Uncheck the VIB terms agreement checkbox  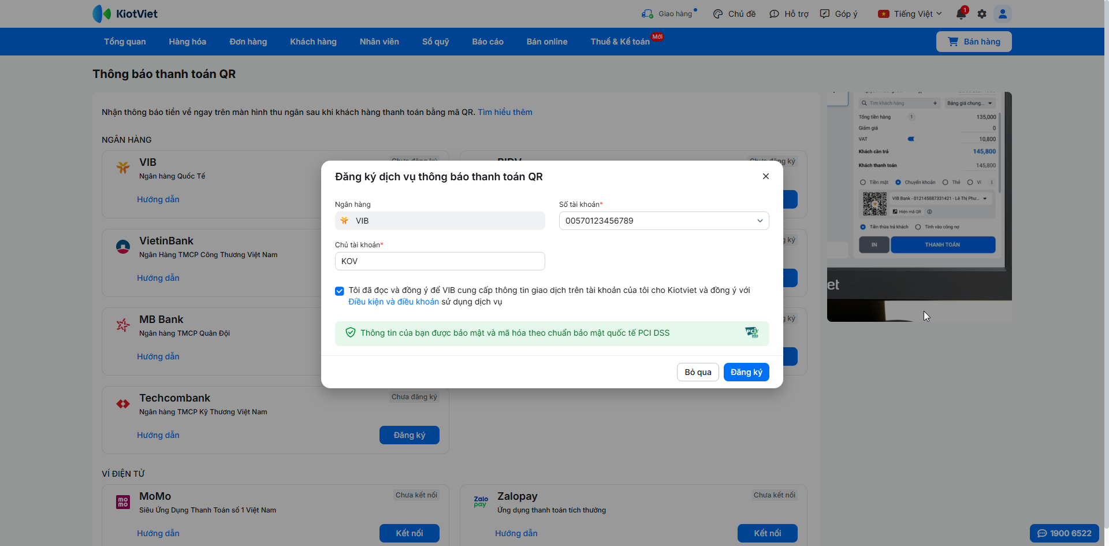pyautogui.click(x=340, y=291)
